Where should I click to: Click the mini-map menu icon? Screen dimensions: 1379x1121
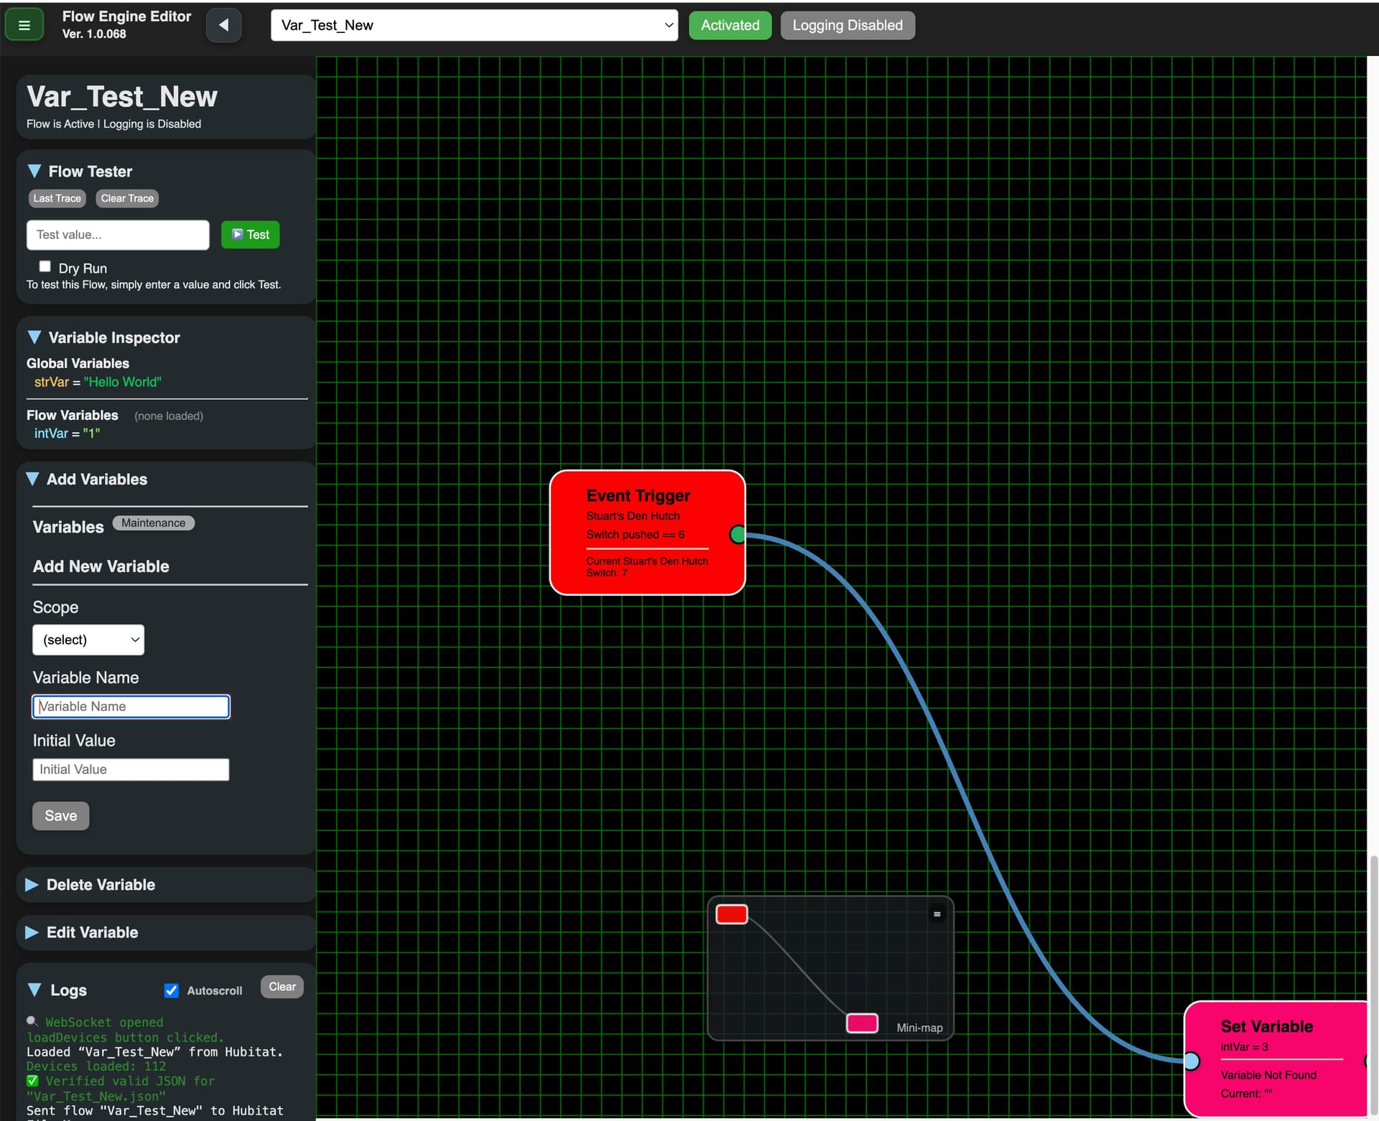pyautogui.click(x=937, y=914)
